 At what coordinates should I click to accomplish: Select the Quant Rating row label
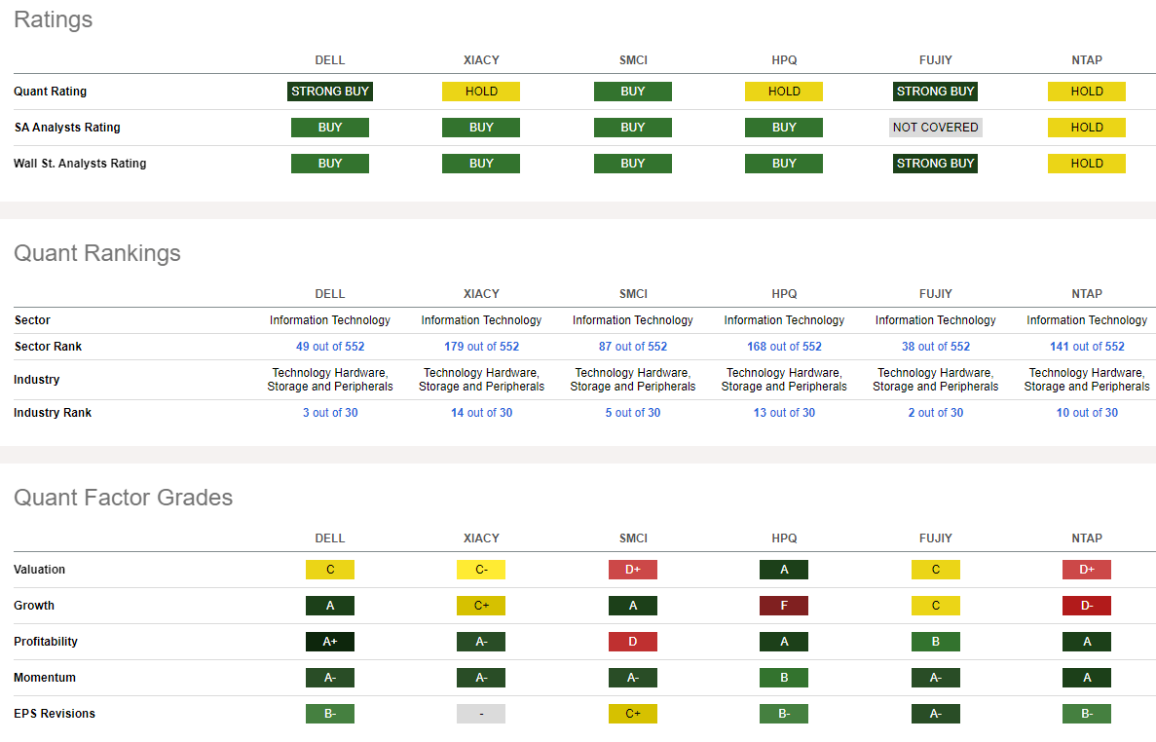pyautogui.click(x=50, y=92)
